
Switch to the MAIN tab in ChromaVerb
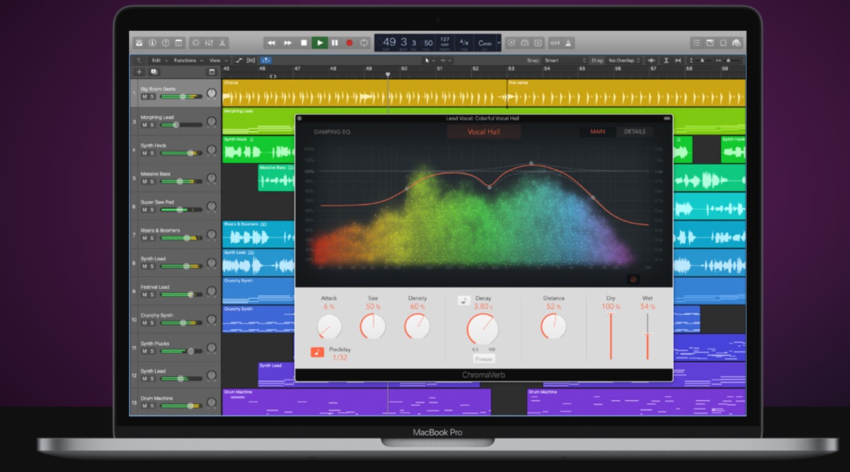(x=597, y=131)
